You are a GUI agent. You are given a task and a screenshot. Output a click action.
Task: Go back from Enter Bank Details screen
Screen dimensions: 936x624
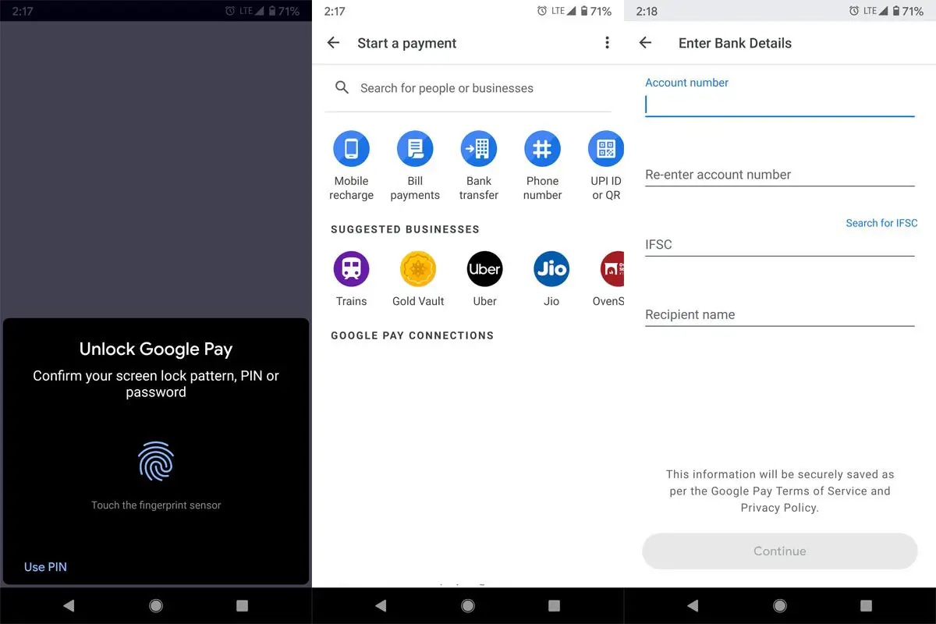pyautogui.click(x=645, y=43)
